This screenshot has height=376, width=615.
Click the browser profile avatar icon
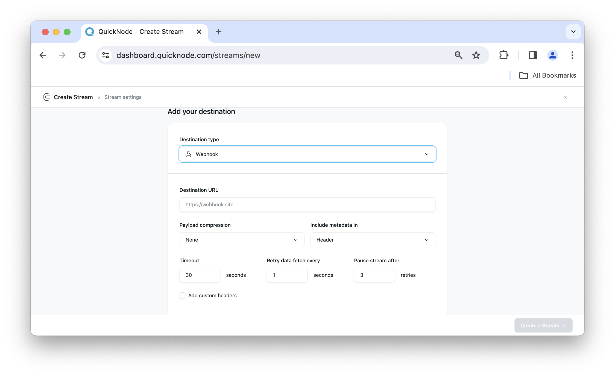[553, 55]
